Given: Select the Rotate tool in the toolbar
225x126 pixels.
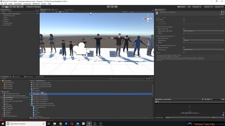Looking at the screenshot, I should click(11, 7).
